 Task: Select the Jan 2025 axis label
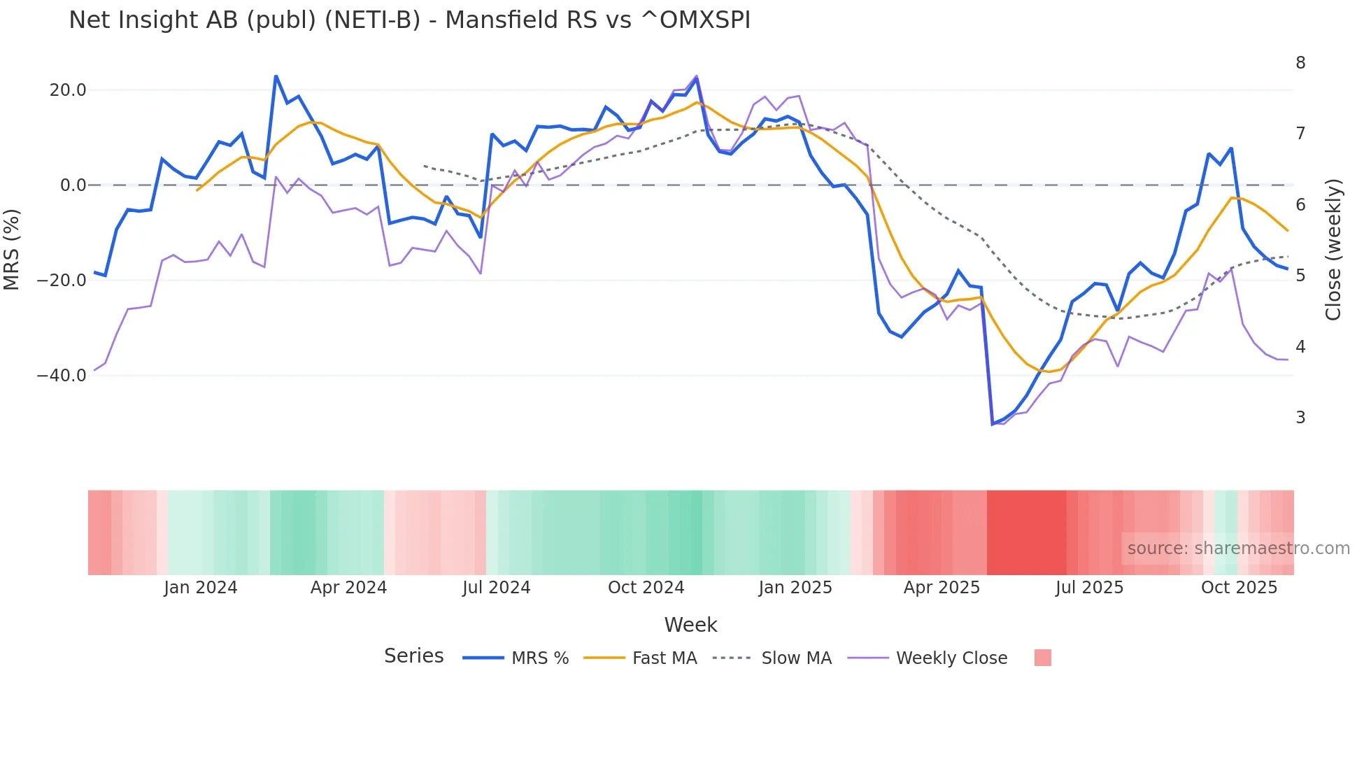[x=795, y=588]
